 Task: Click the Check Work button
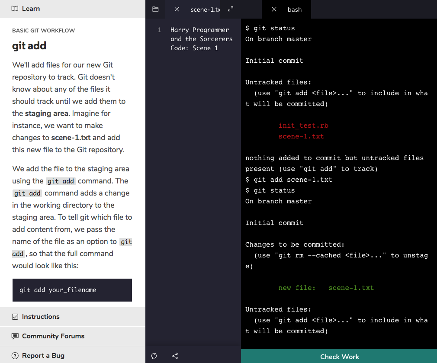[x=339, y=356]
